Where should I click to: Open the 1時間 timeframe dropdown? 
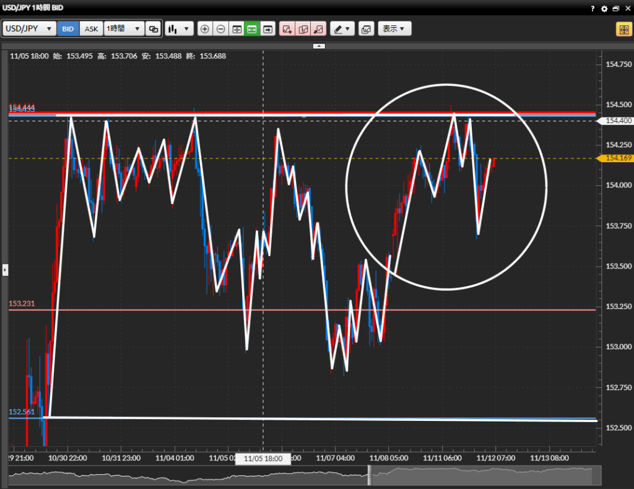[x=124, y=29]
